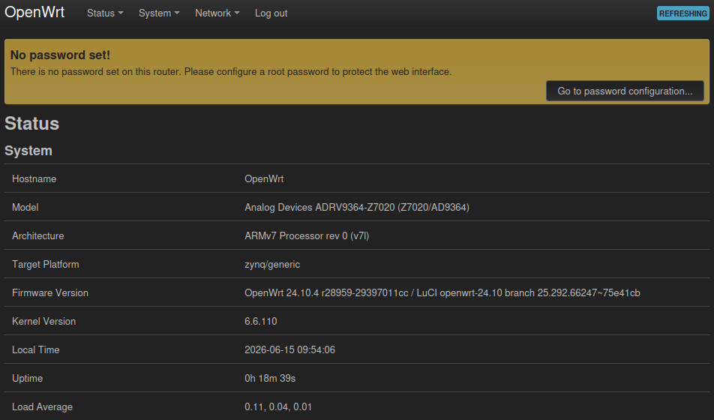This screenshot has width=714, height=420.
Task: Toggle the REFRESHING indicator badge
Action: point(683,13)
